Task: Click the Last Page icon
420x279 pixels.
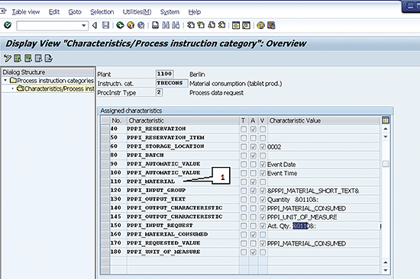Action: tap(221, 25)
